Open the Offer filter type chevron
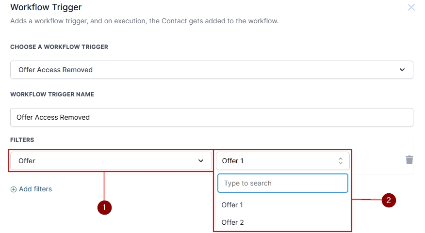 click(201, 161)
